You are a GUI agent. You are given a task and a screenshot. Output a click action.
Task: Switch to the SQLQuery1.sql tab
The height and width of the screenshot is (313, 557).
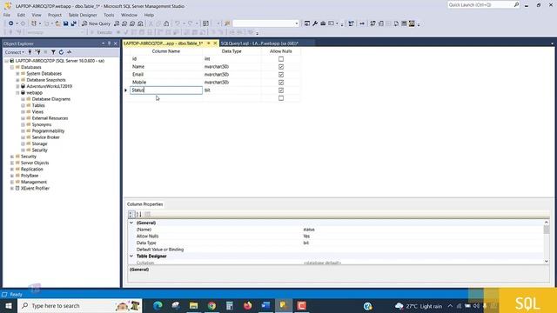pos(259,43)
